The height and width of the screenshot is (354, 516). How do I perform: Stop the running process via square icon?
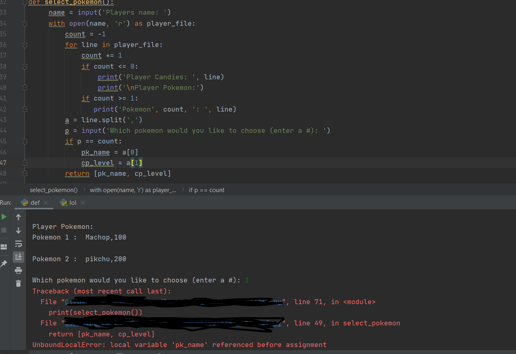point(4,230)
